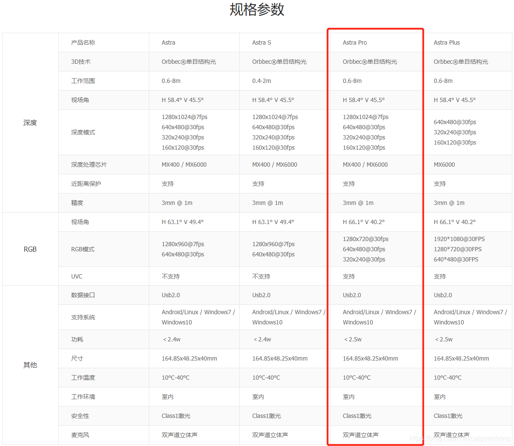Click Astra Pro power value <2.5w
The height and width of the screenshot is (446, 514).
coord(352,339)
